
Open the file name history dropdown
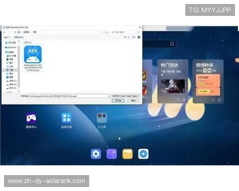tap(108, 96)
